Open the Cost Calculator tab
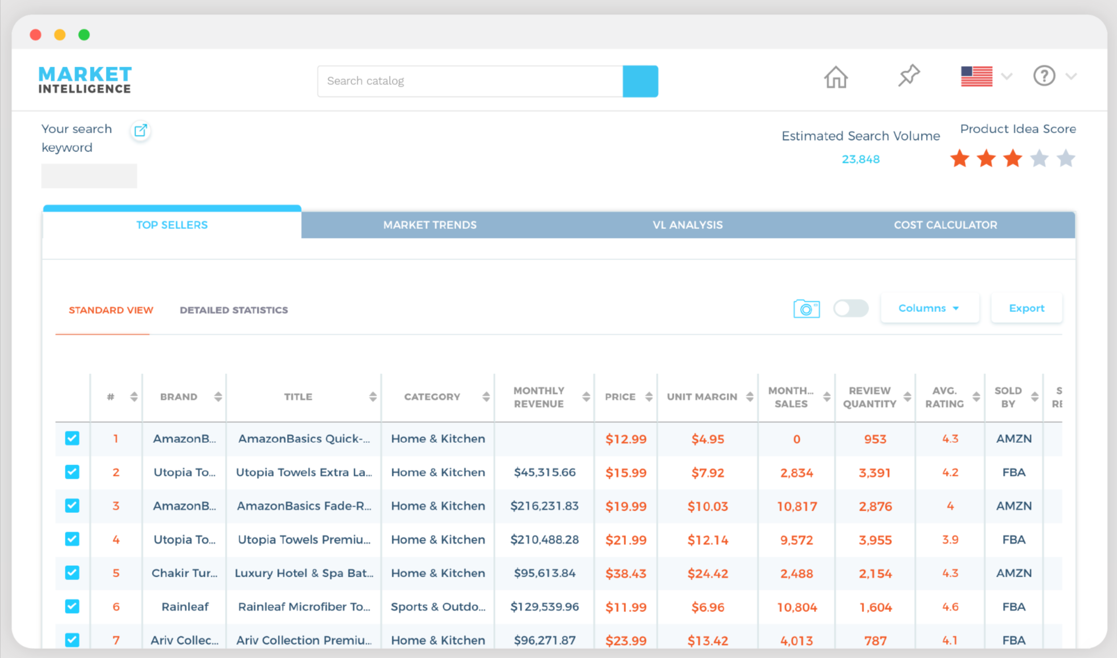Viewport: 1117px width, 658px height. coord(946,225)
